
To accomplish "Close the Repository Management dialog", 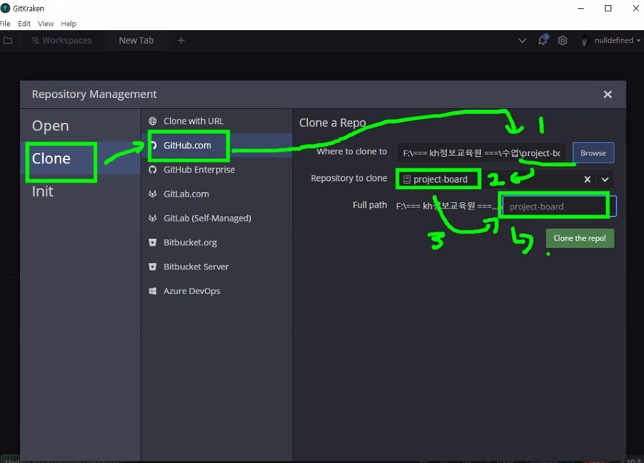I will pos(607,94).
